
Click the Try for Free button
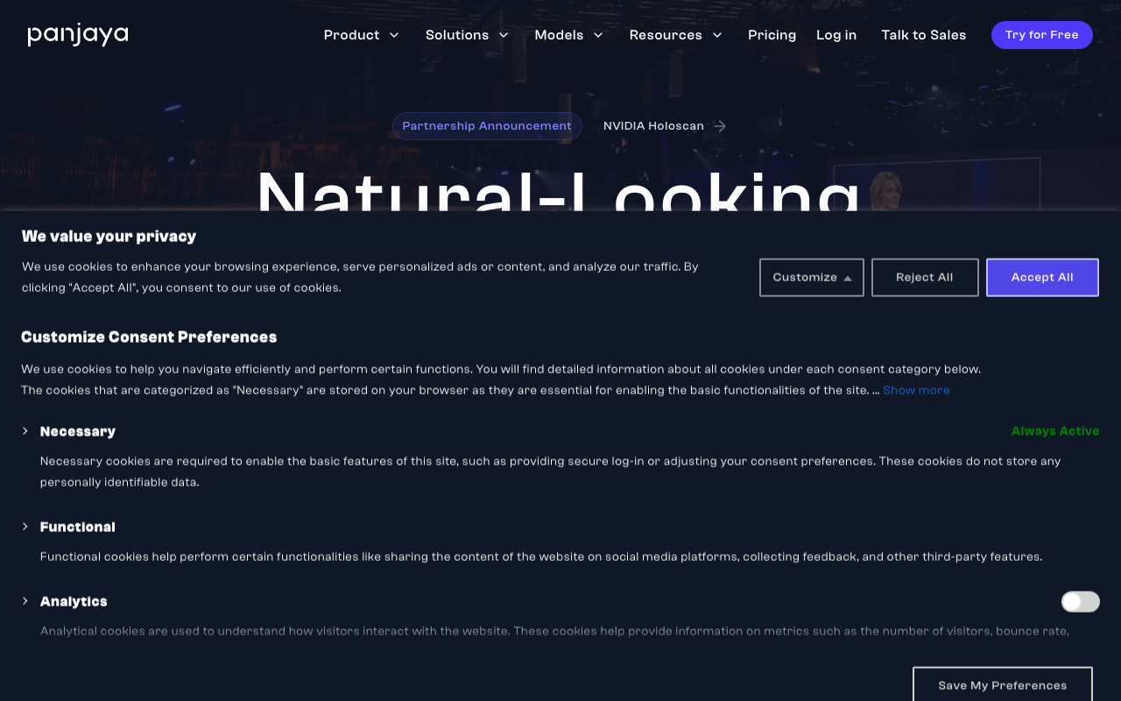tap(1041, 35)
